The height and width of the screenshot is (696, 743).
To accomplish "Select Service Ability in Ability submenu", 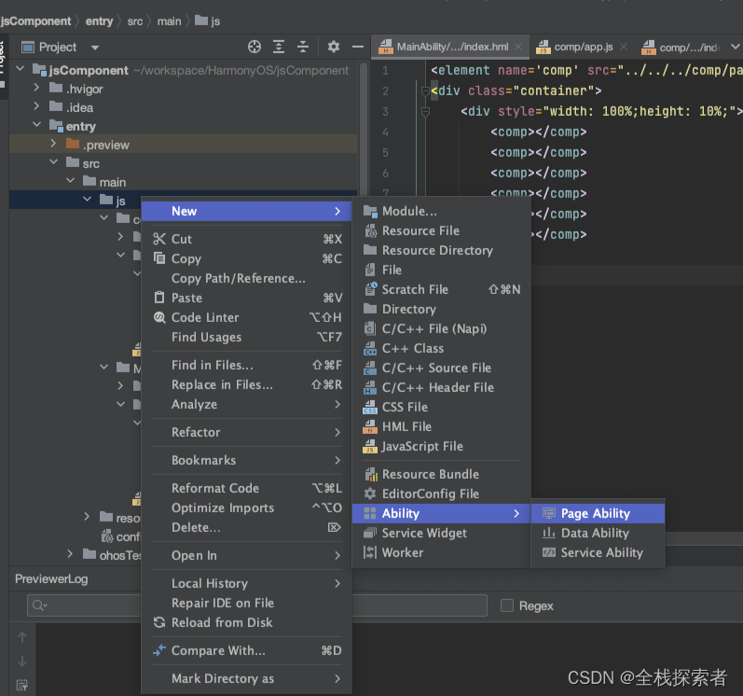I will 598,553.
